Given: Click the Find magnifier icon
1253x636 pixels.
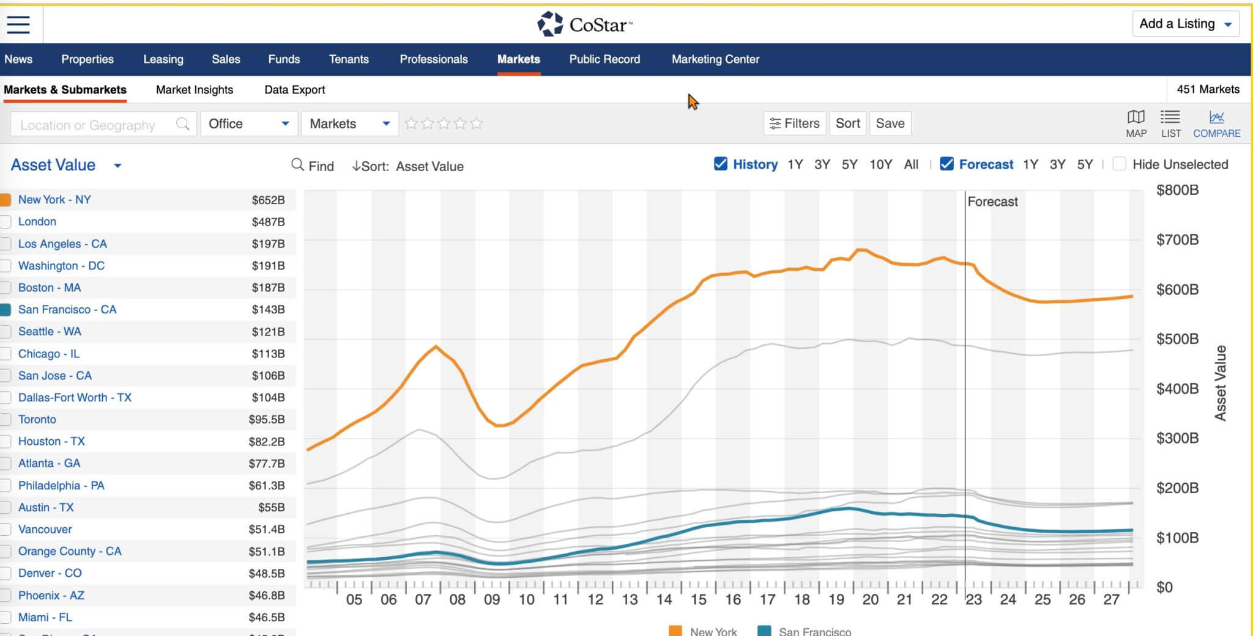Looking at the screenshot, I should [297, 165].
